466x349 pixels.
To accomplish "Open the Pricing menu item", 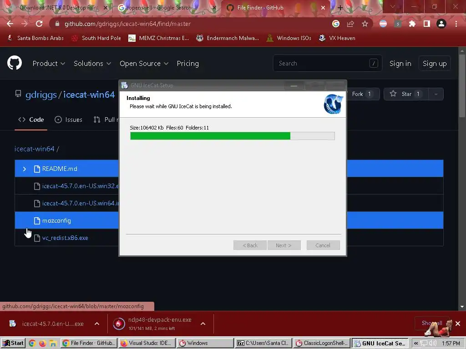I will point(188,64).
